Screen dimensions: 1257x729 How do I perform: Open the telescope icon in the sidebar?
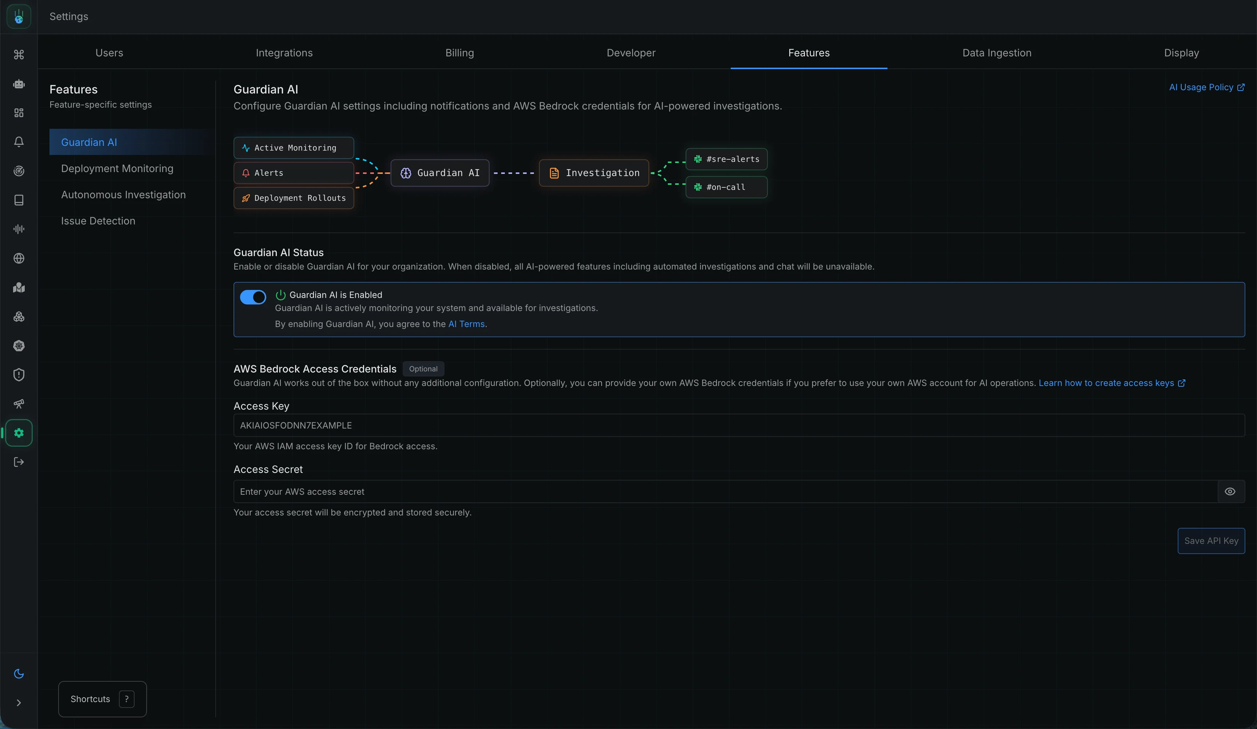[x=19, y=404]
